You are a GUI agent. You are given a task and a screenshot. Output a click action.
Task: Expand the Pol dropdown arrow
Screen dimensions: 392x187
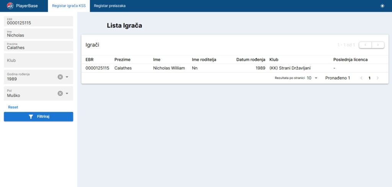pyautogui.click(x=67, y=93)
